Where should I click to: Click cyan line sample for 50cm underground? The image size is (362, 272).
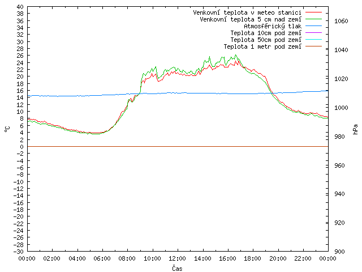(x=313, y=40)
